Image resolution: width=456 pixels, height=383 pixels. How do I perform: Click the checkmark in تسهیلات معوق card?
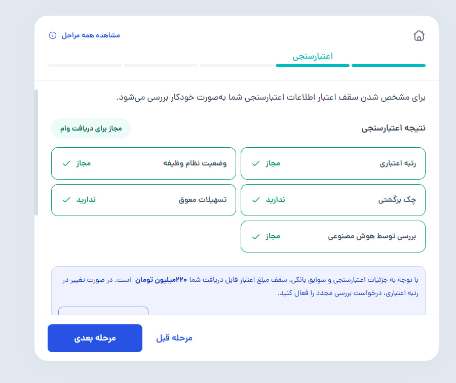[x=66, y=200]
